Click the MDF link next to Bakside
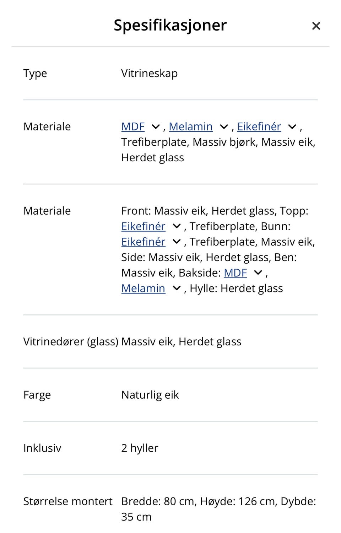341x533 pixels. click(235, 273)
